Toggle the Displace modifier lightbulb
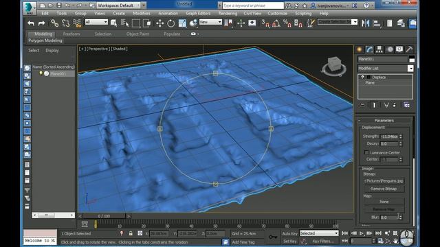 [362, 77]
